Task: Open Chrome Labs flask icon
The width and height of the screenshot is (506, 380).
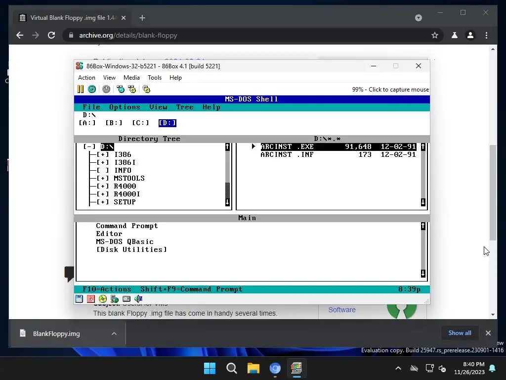Action: [x=455, y=35]
